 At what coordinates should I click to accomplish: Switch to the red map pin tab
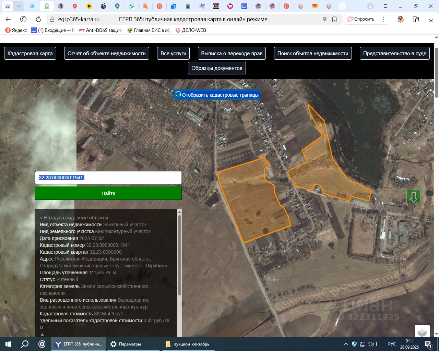coord(75,6)
